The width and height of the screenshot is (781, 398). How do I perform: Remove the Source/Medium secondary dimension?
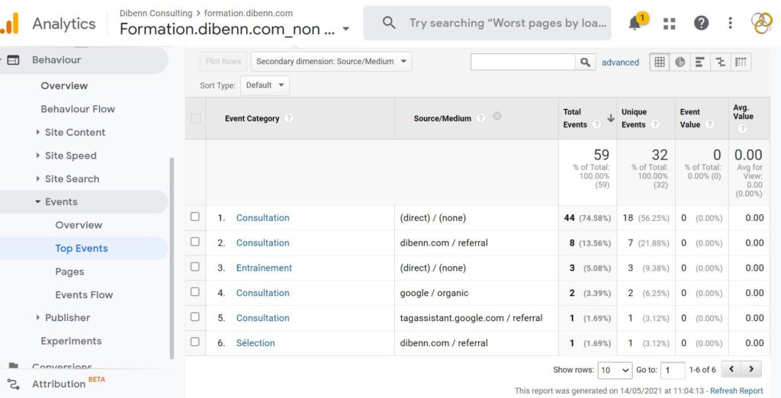point(497,117)
